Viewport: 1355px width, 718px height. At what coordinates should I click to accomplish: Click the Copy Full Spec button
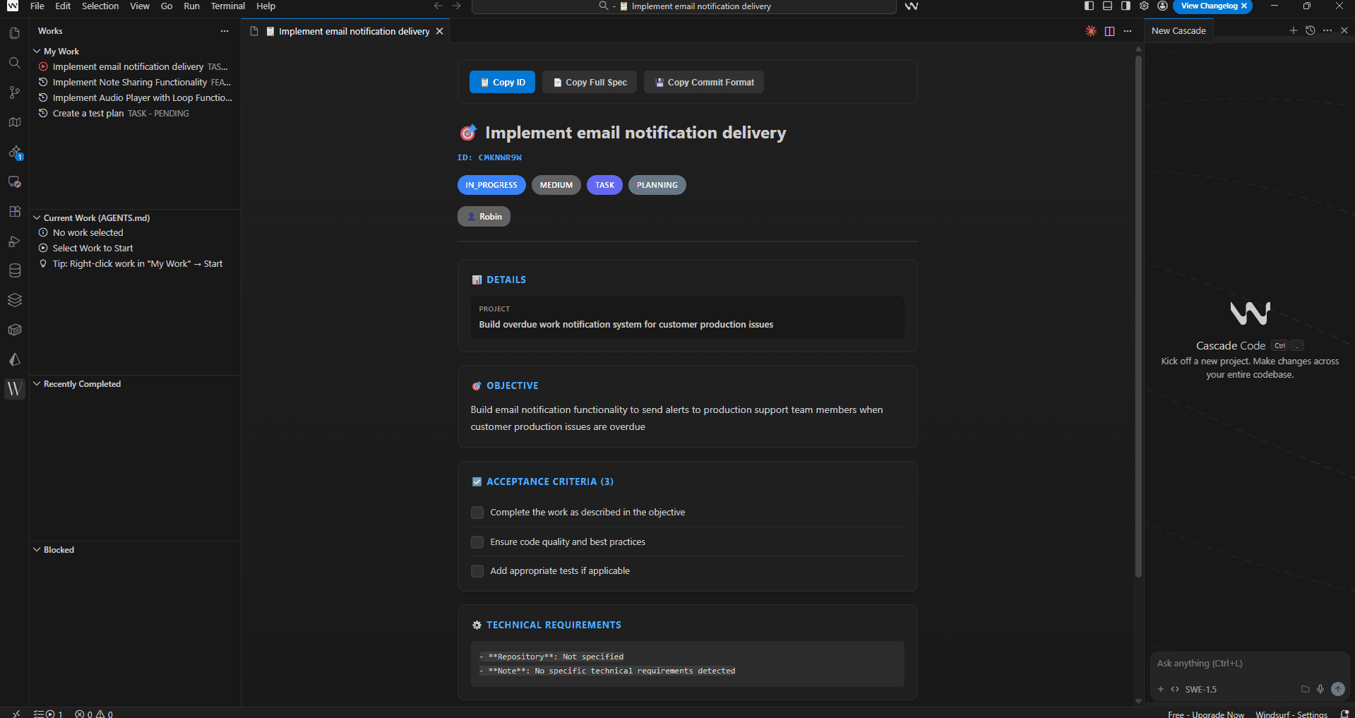click(x=590, y=83)
